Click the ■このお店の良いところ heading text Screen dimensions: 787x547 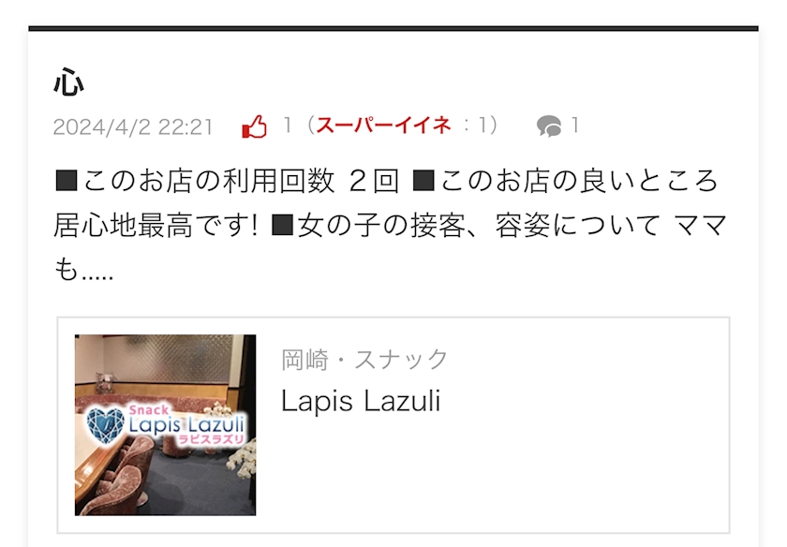(x=565, y=181)
